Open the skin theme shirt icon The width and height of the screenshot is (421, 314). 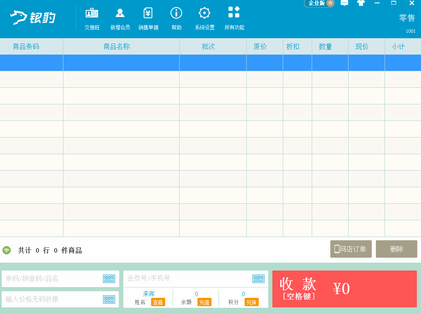361,3
